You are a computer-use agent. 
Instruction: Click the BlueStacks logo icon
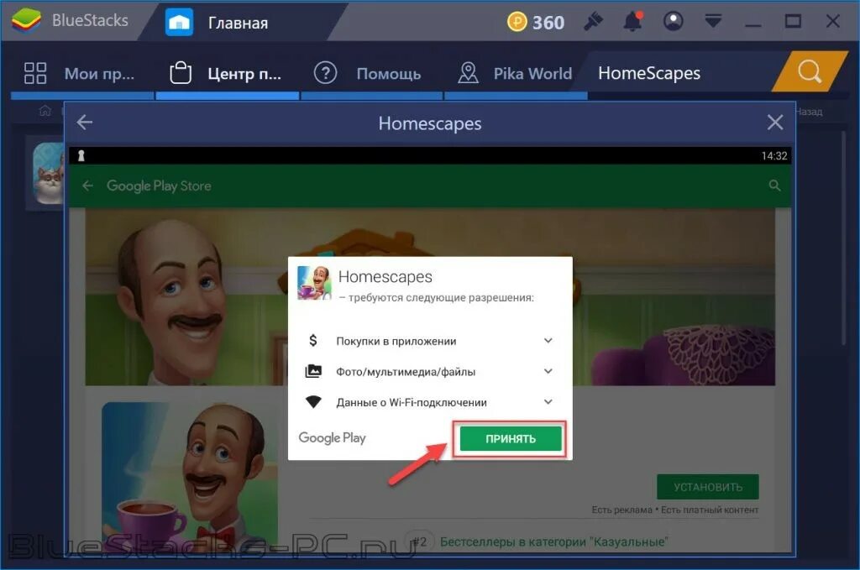[26, 21]
